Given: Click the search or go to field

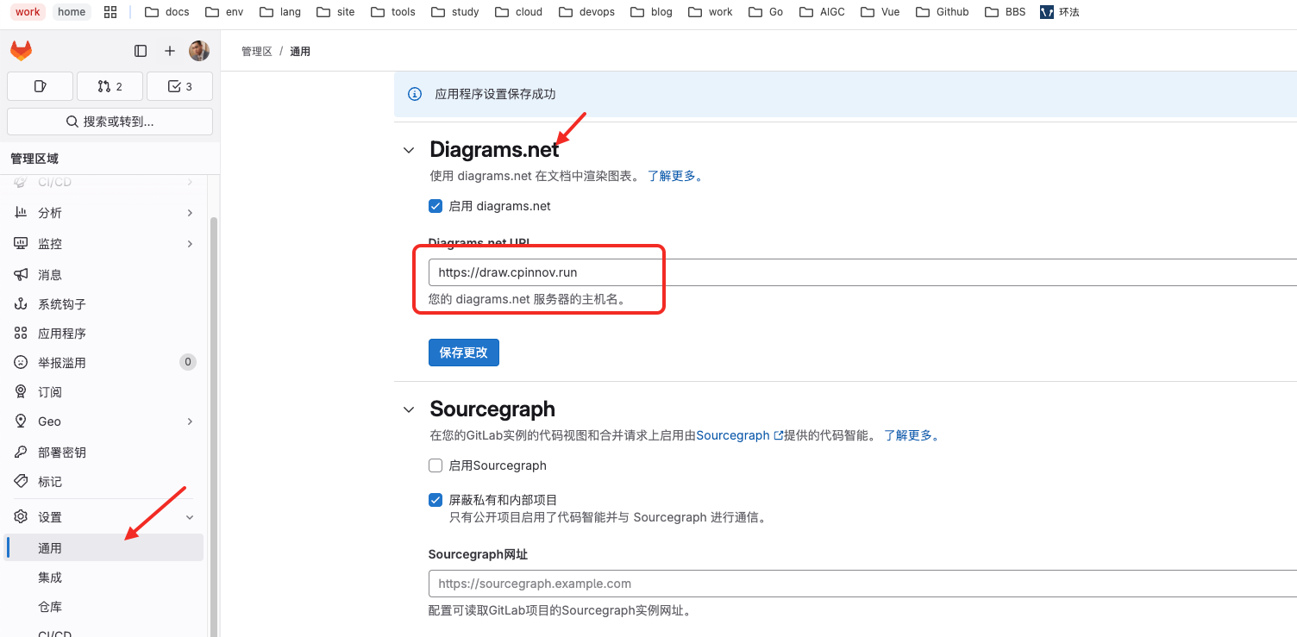Looking at the screenshot, I should (110, 122).
